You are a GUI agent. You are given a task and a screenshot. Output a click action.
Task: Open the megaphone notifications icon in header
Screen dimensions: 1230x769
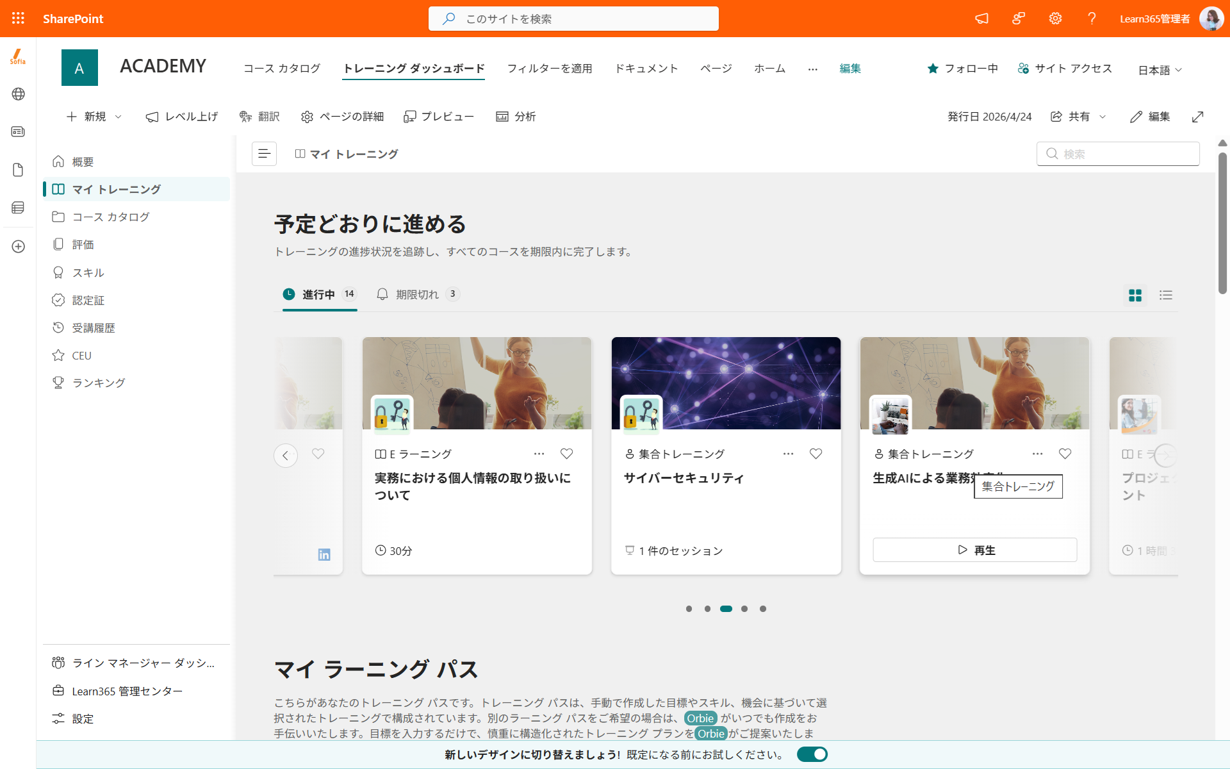click(x=981, y=19)
